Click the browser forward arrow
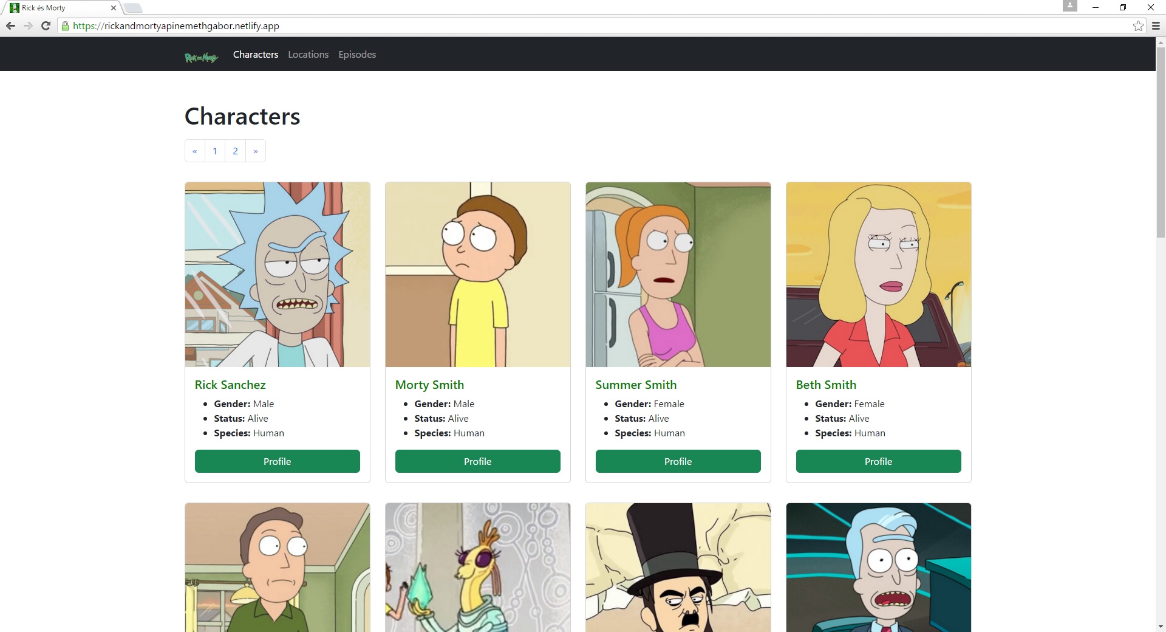This screenshot has height=632, width=1166. click(28, 26)
